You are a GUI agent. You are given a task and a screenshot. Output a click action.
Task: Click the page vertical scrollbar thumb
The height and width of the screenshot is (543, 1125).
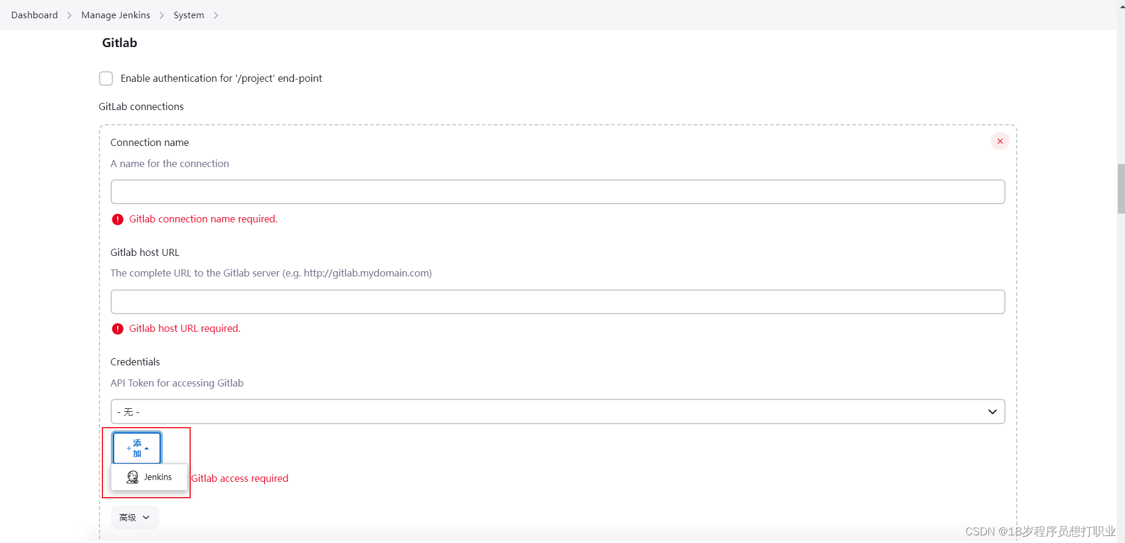tap(1121, 189)
